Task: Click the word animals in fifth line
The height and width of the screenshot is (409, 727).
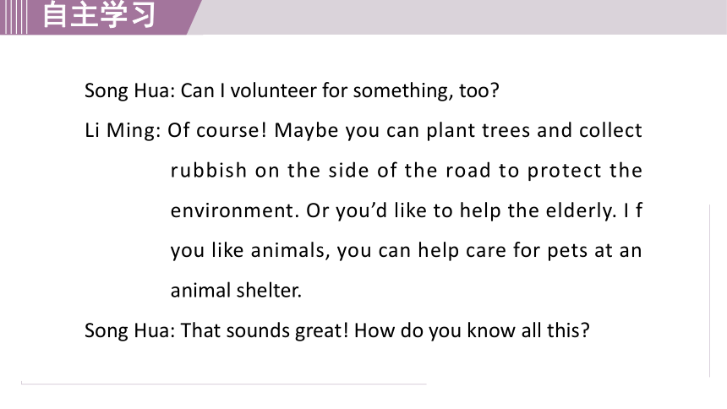Action: (x=288, y=251)
